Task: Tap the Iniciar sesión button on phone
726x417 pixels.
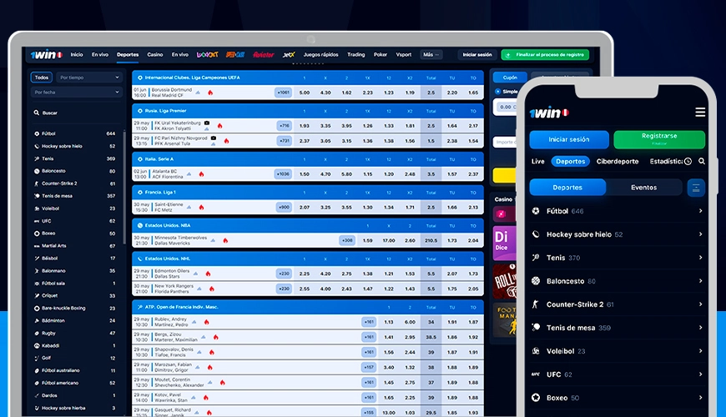Action: click(x=569, y=139)
